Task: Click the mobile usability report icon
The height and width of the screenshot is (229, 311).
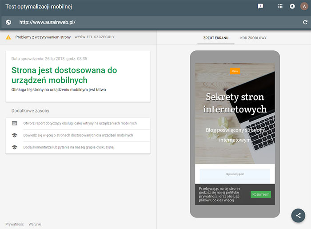Action: click(x=15, y=123)
